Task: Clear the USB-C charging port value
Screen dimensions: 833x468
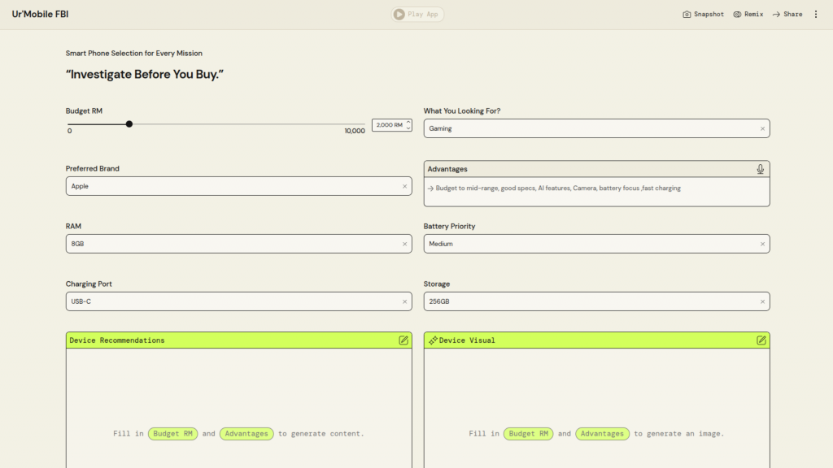Action: 404,301
